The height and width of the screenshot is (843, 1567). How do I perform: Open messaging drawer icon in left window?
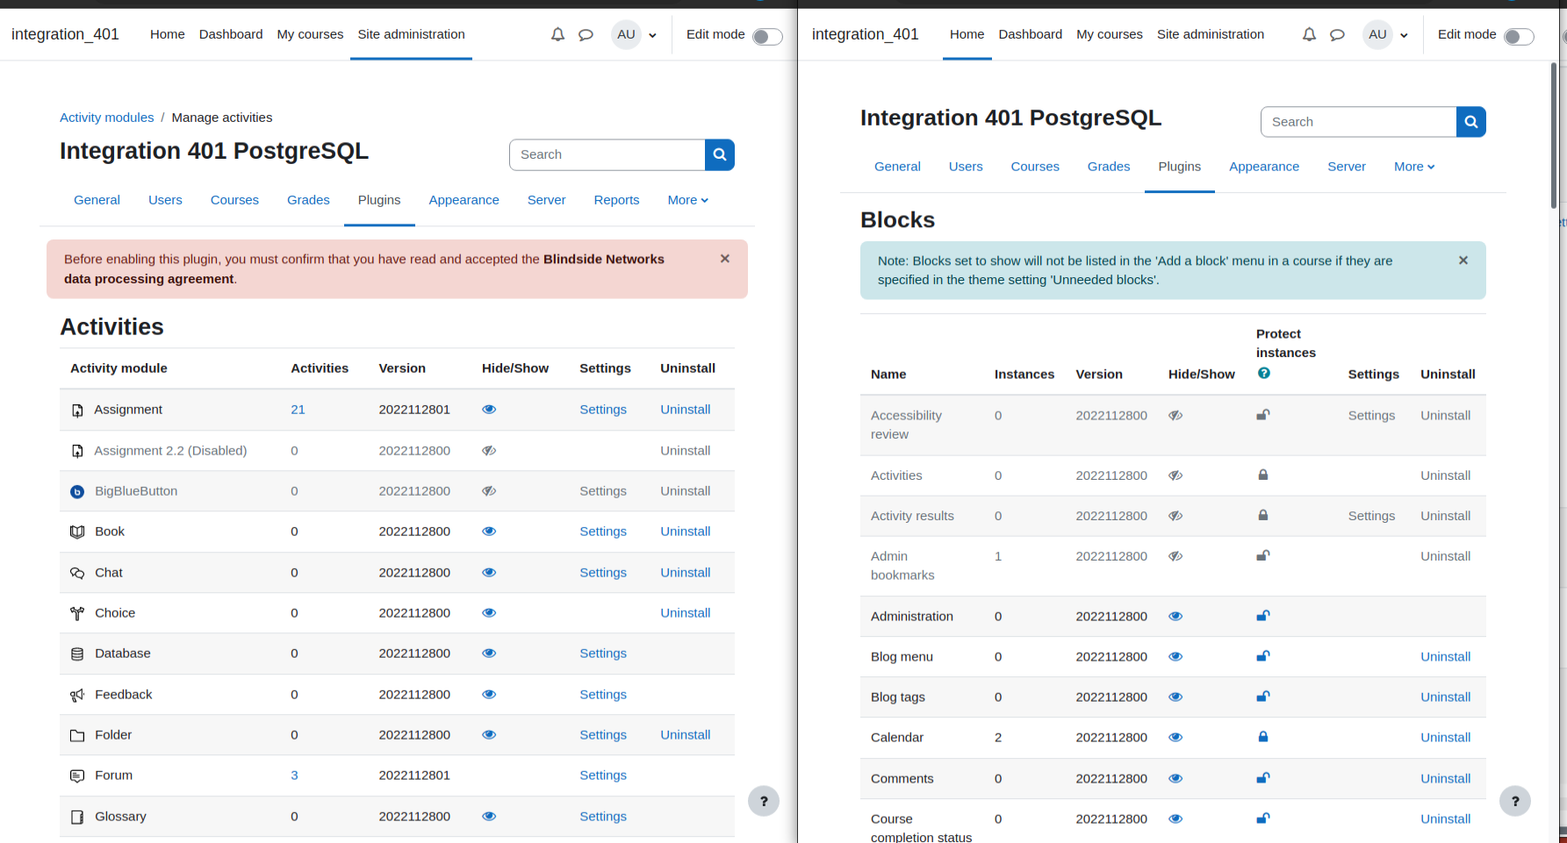[x=586, y=35]
